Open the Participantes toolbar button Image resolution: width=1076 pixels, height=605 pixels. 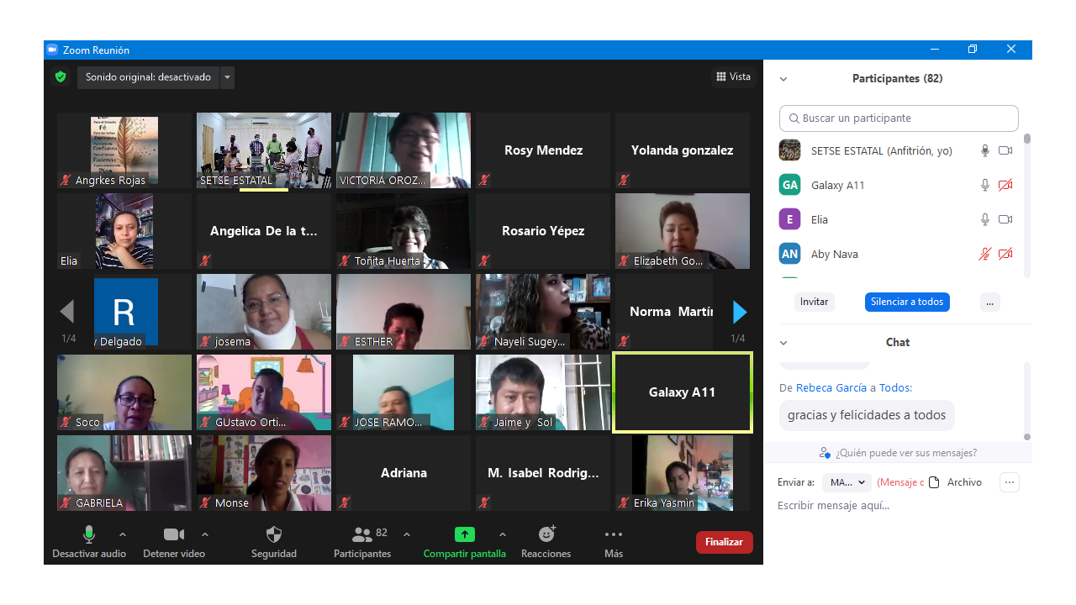tap(362, 542)
